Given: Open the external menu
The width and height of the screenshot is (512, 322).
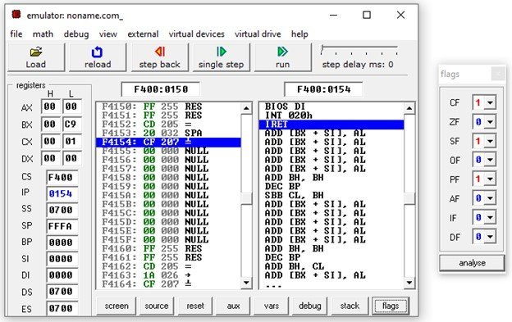Looking at the screenshot, I should point(143,34).
